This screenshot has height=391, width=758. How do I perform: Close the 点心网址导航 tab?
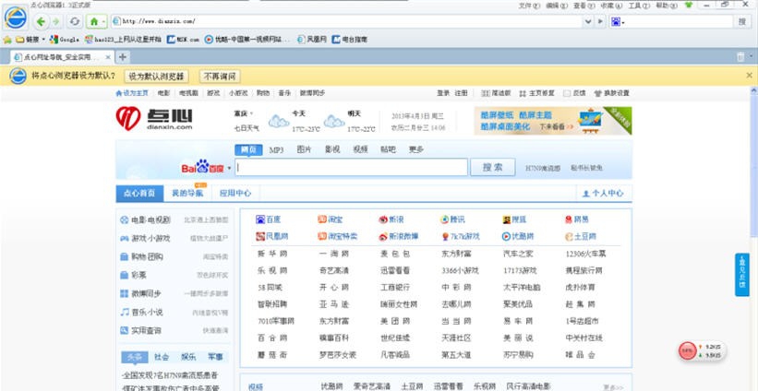(108, 57)
